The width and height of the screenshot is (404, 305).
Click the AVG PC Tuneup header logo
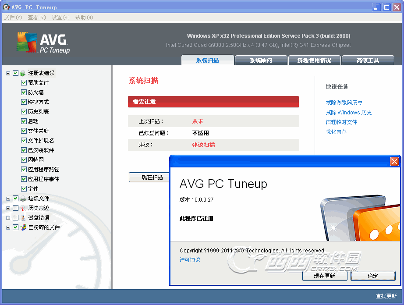[43, 43]
